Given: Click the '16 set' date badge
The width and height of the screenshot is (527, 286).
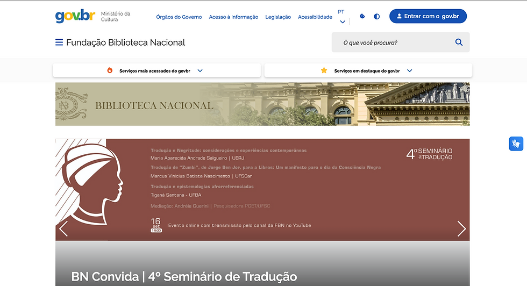Looking at the screenshot, I should [156, 225].
